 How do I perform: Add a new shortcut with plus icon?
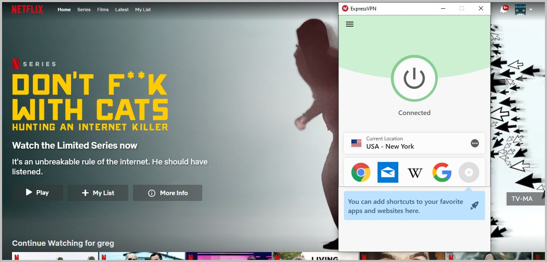(469, 172)
